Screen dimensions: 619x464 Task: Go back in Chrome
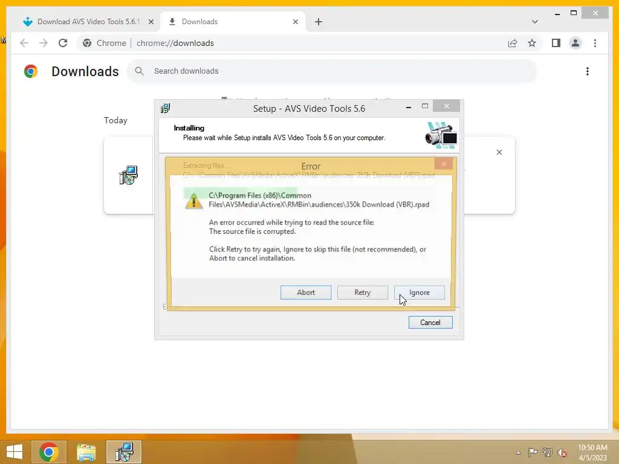click(x=24, y=43)
